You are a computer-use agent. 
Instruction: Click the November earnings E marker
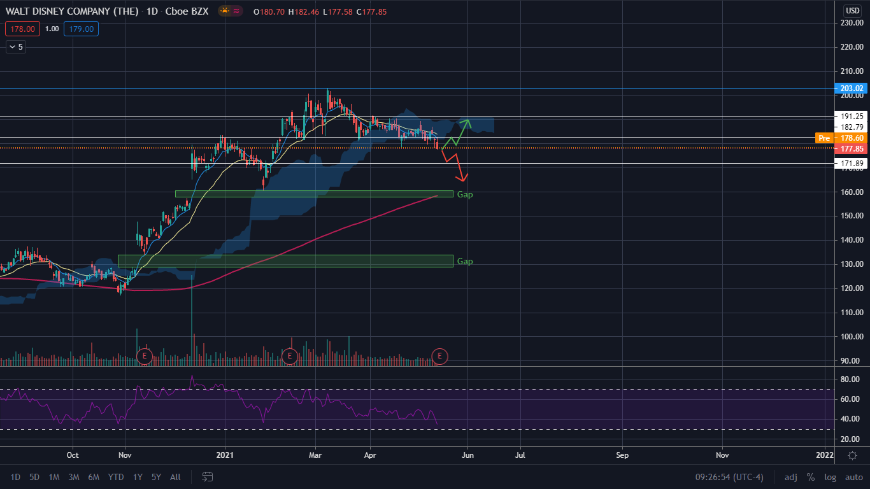click(145, 355)
